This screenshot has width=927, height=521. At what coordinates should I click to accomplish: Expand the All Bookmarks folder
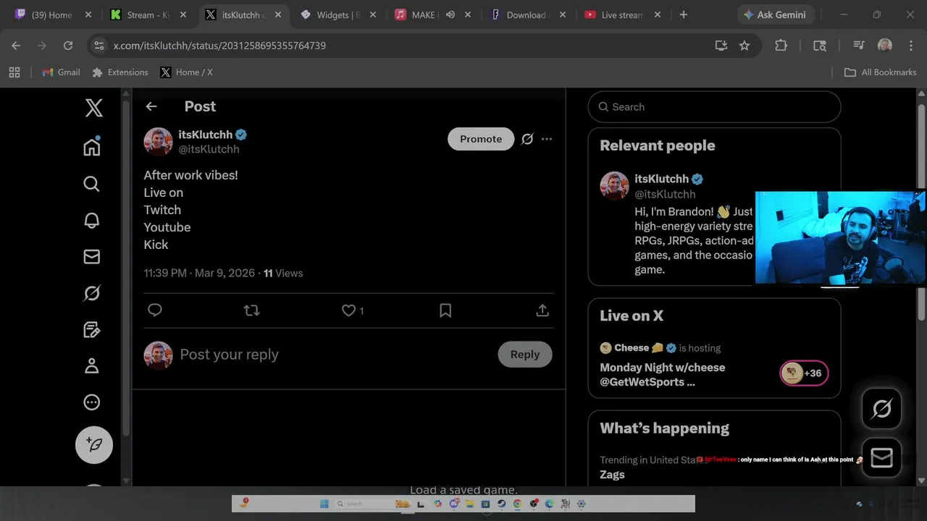coord(881,72)
